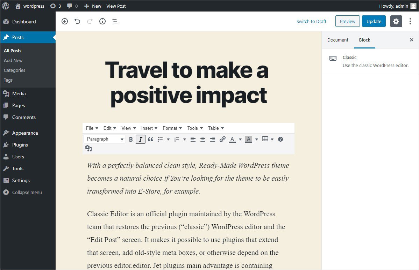Switch to the Document tab
419x270 pixels.
click(338, 40)
